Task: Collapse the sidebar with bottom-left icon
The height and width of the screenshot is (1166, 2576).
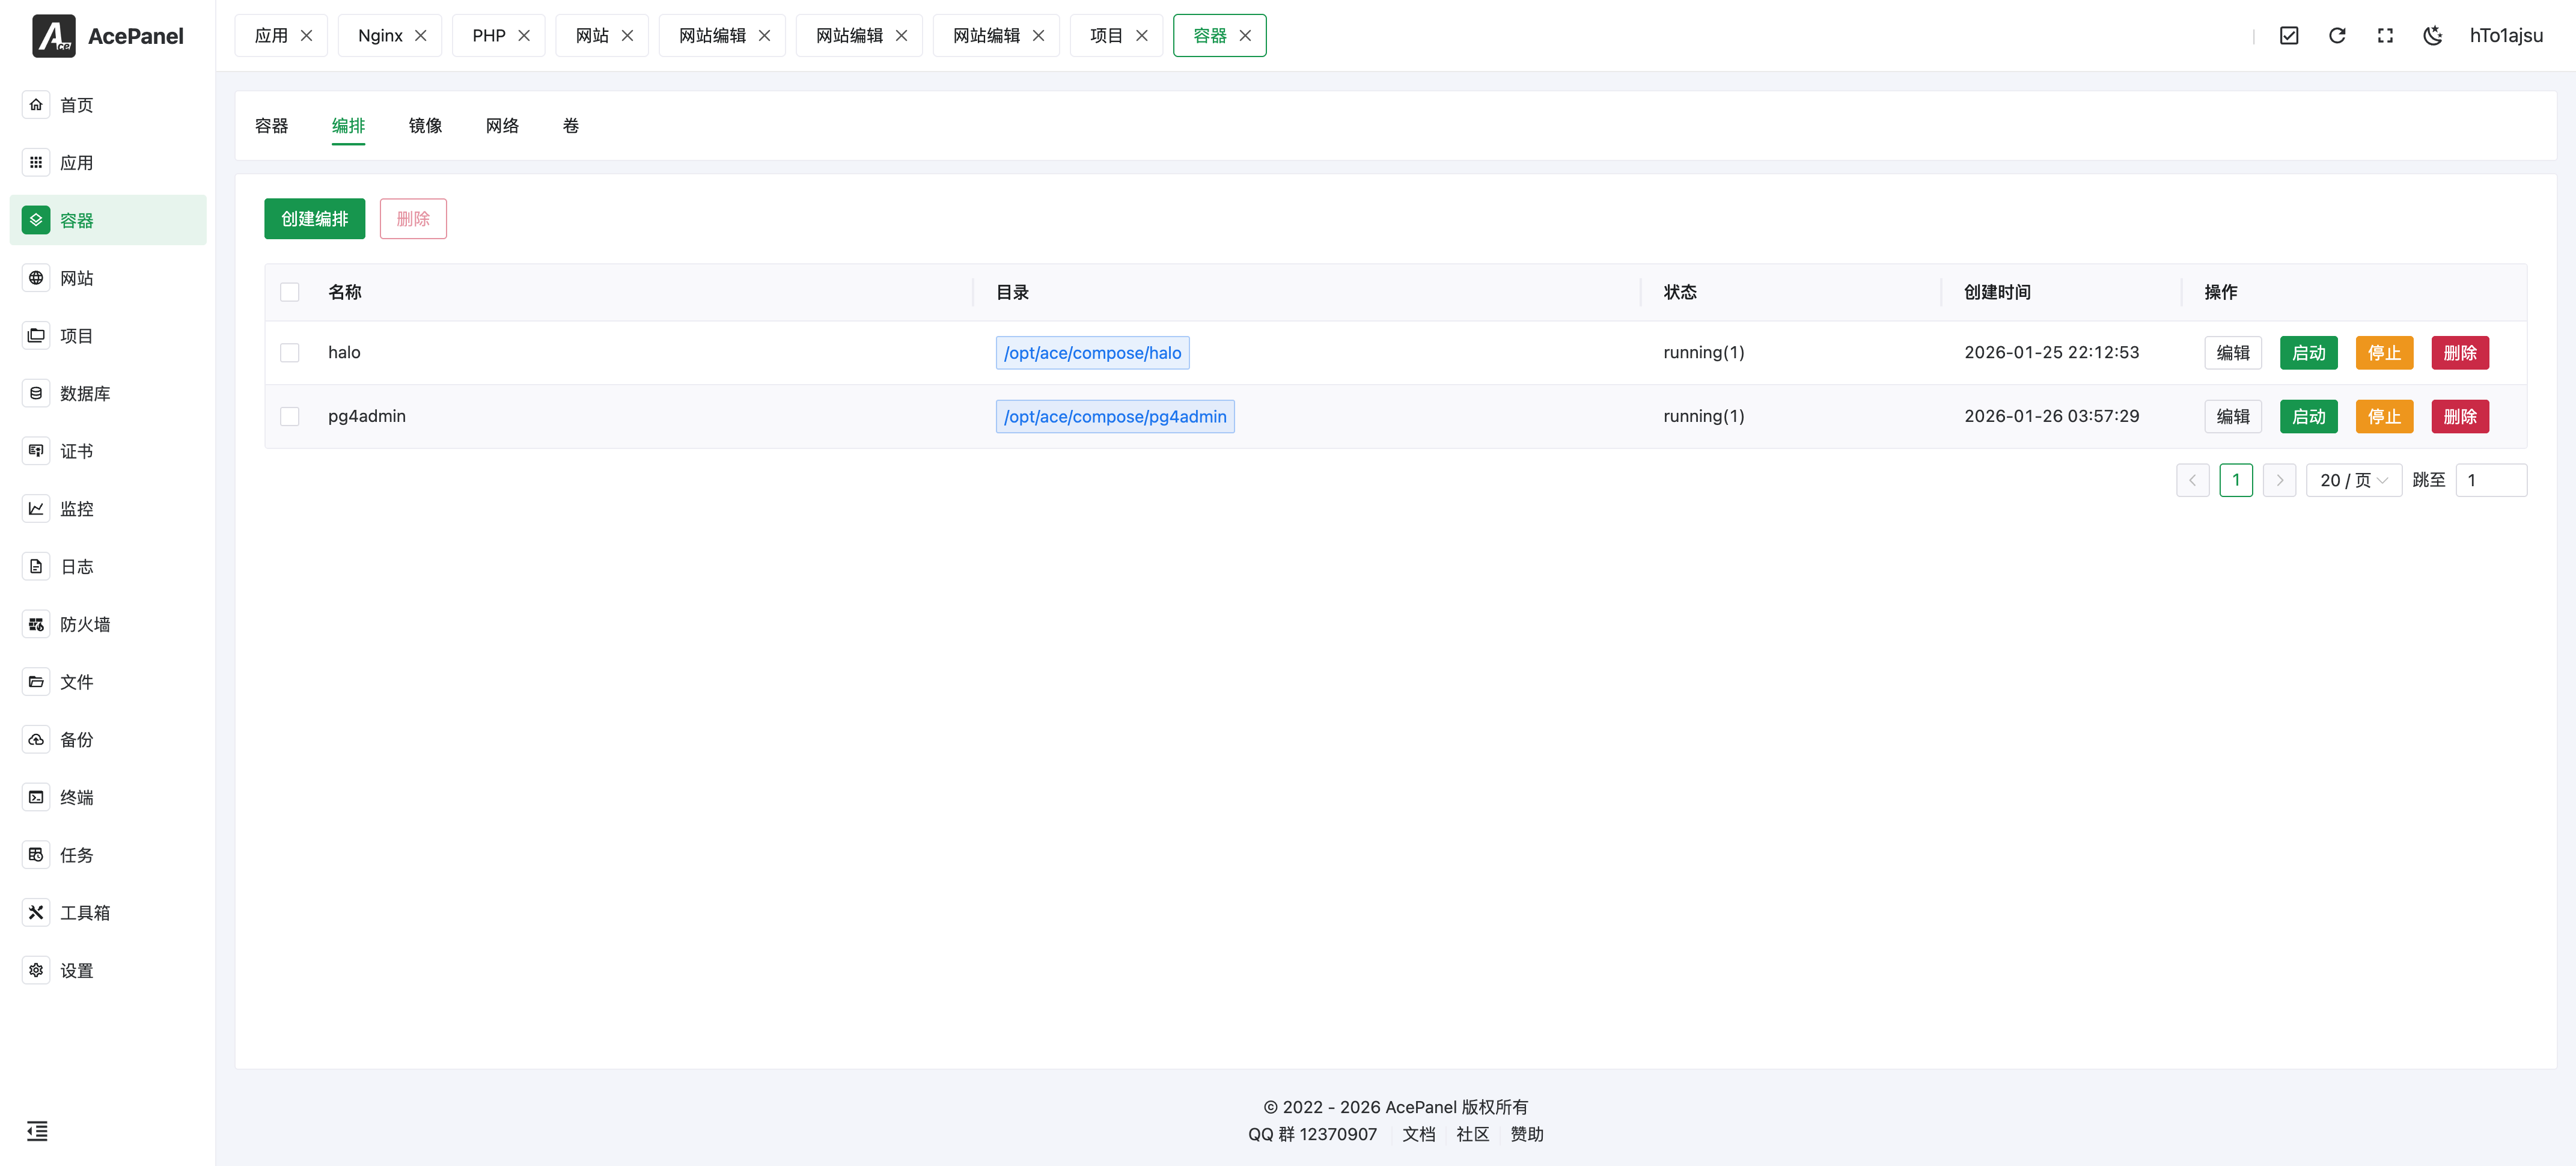Action: (x=37, y=1131)
